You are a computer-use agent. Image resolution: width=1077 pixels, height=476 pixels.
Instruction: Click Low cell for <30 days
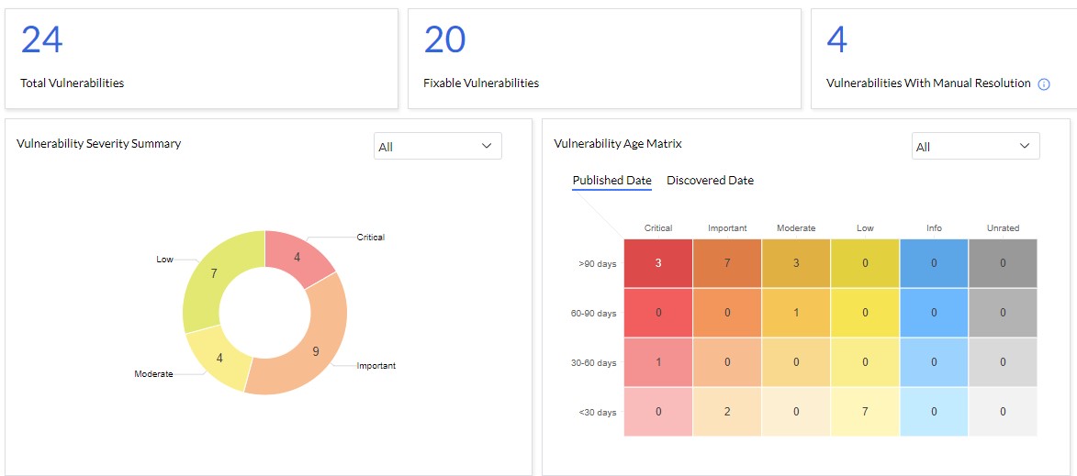pyautogui.click(x=865, y=413)
